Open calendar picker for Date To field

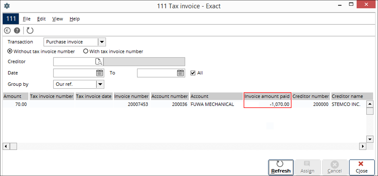pyautogui.click(x=180, y=73)
